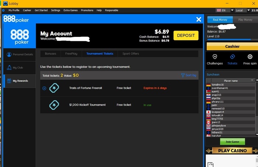This screenshot has height=167, width=258.
Task: Select player snap315 in list
Action: (230, 95)
